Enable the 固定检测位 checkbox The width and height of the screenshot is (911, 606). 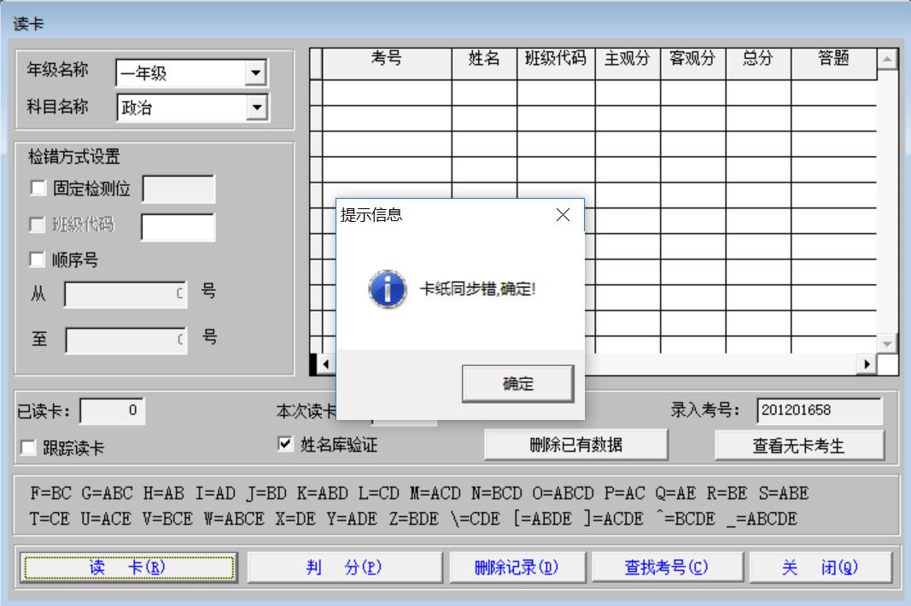click(x=38, y=188)
